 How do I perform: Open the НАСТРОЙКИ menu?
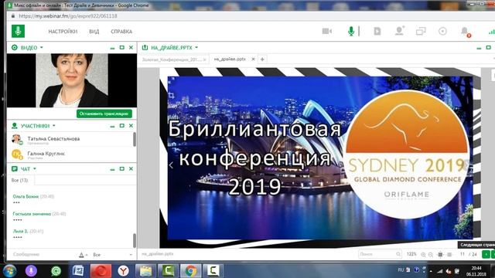pos(63,32)
